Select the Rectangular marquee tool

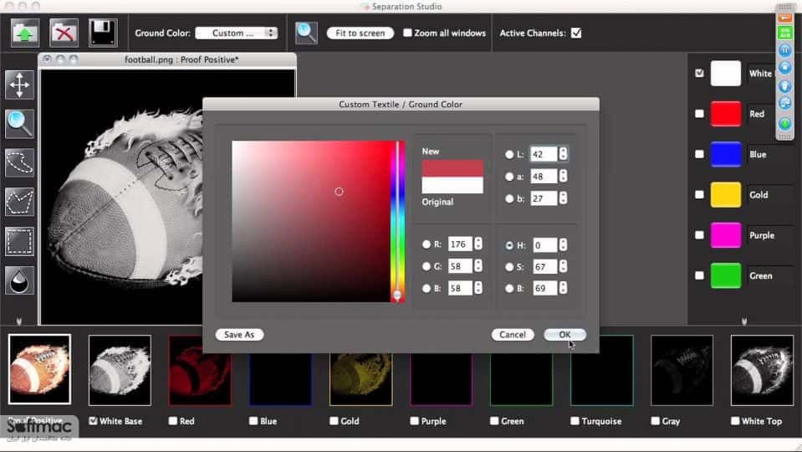19,241
